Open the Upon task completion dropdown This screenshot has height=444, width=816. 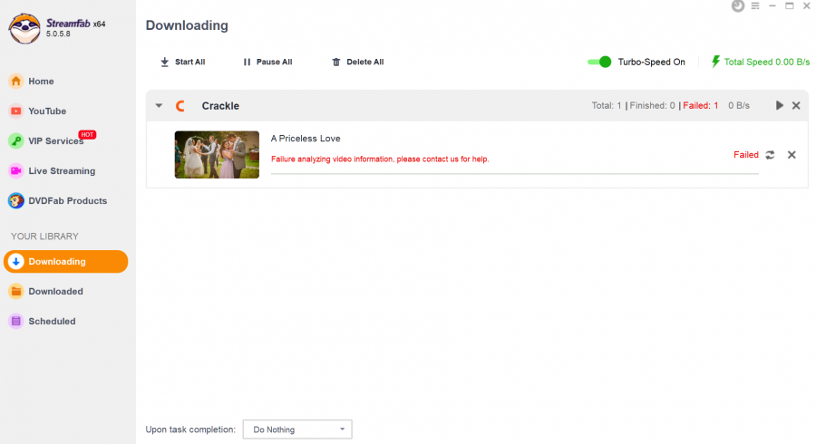pyautogui.click(x=297, y=430)
